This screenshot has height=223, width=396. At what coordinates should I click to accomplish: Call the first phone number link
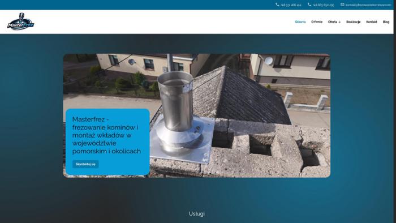291,5
